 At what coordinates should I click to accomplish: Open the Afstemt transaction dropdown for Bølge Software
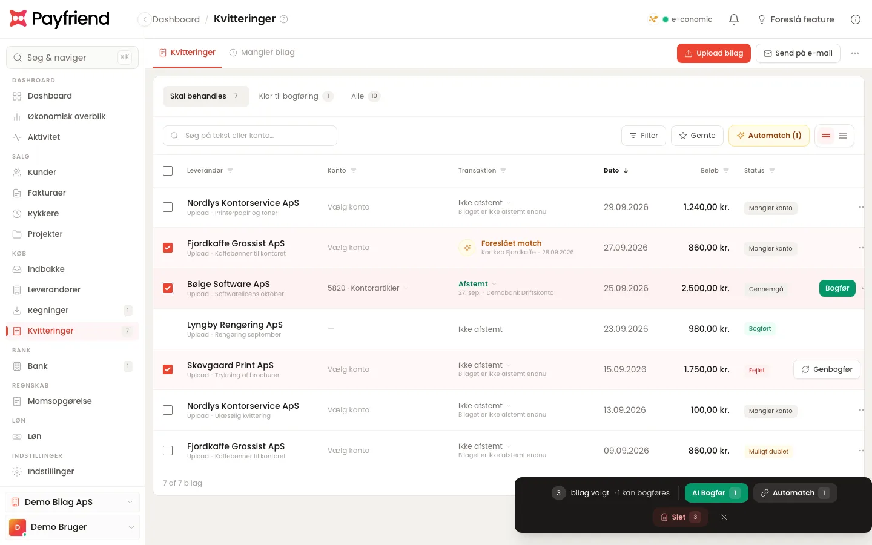click(478, 284)
